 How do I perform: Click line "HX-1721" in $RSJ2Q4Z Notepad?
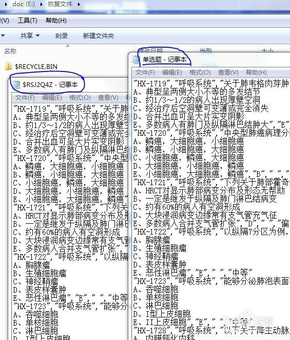(x=70, y=207)
